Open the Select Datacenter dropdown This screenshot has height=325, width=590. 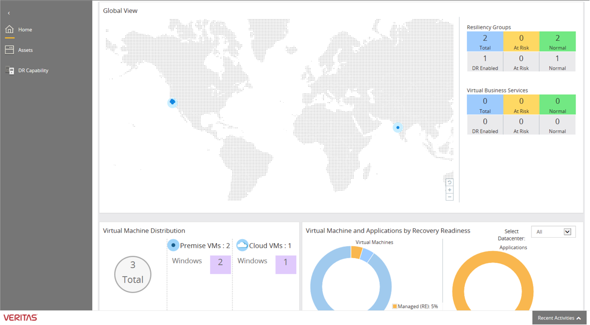(x=553, y=232)
